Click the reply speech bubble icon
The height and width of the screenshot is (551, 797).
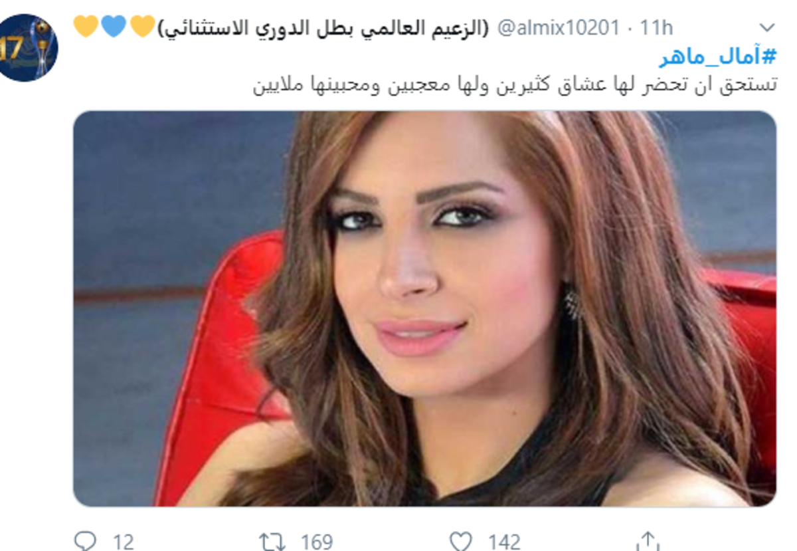click(85, 542)
